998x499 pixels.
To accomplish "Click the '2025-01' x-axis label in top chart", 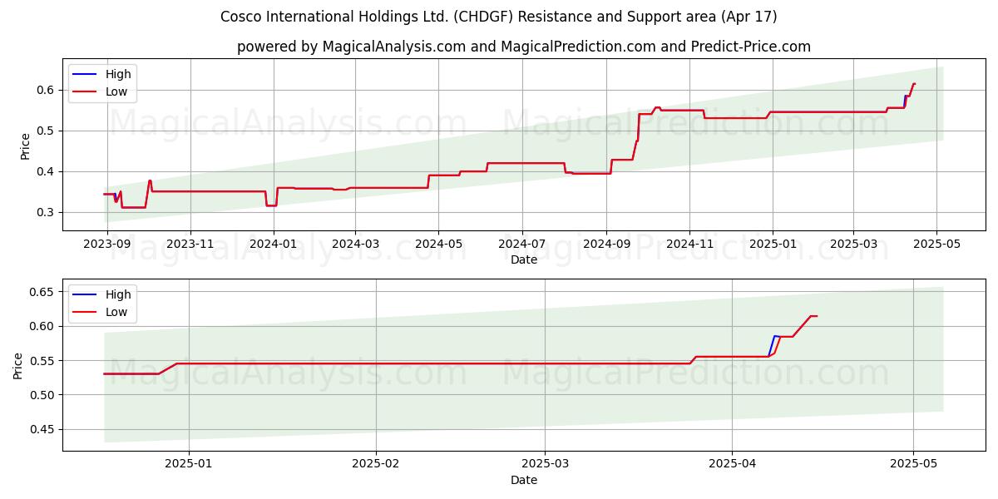I will (x=773, y=244).
